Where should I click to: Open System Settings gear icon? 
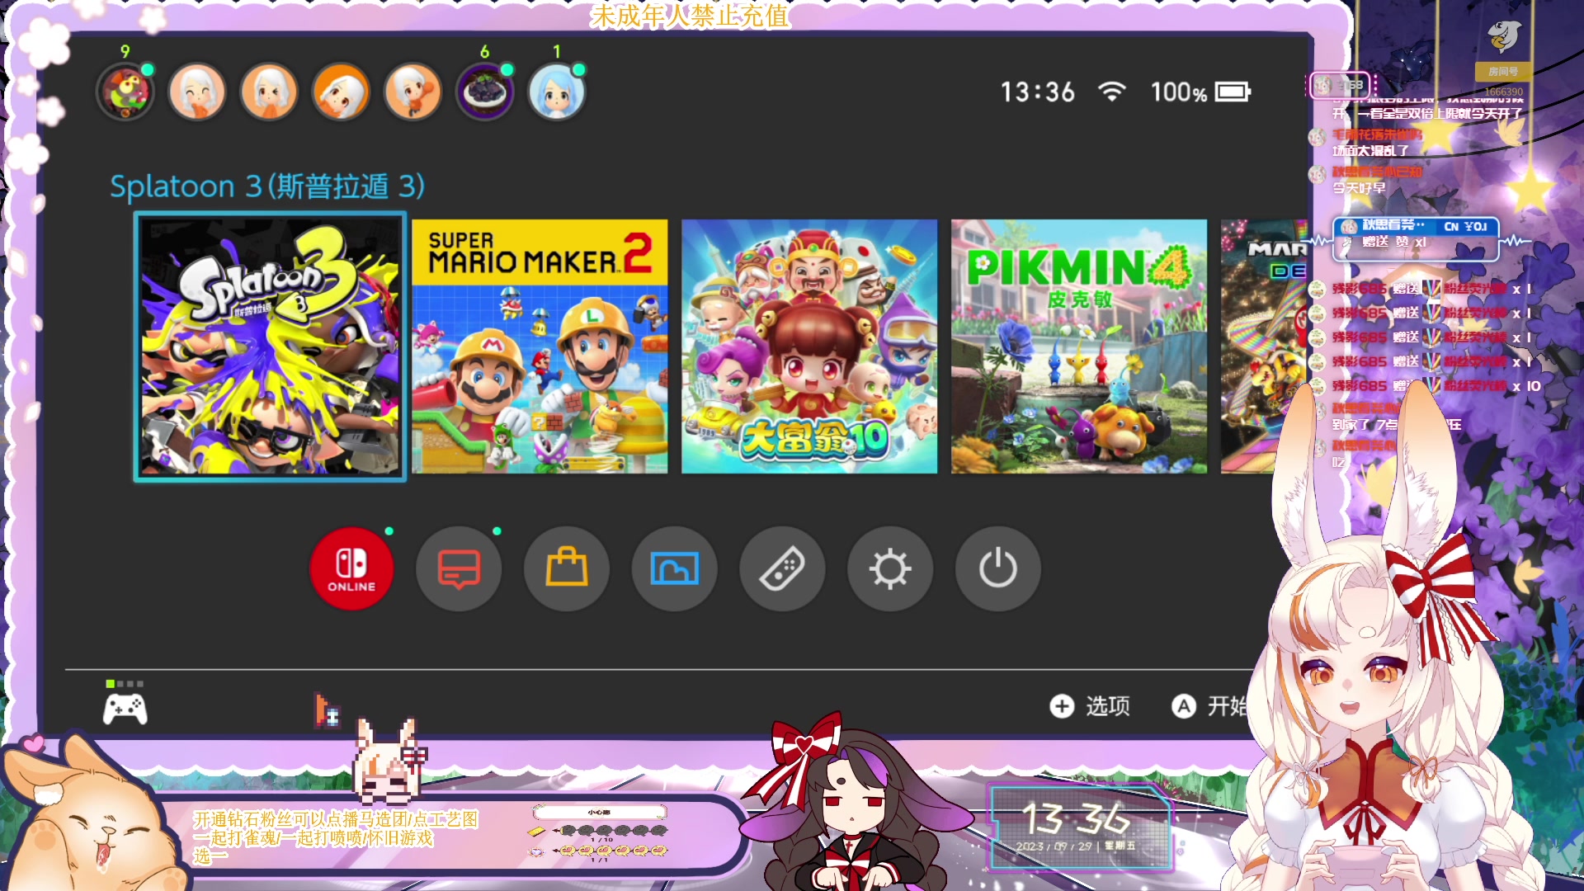(890, 568)
